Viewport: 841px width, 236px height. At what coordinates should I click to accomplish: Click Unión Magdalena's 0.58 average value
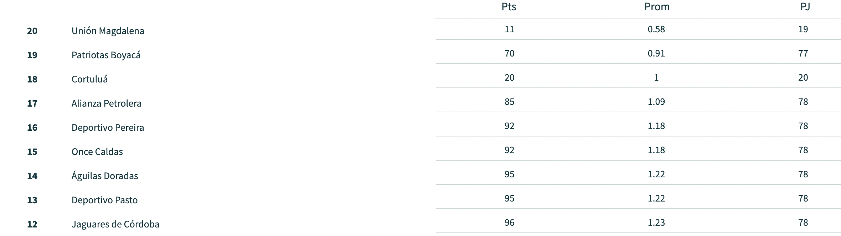point(656,29)
